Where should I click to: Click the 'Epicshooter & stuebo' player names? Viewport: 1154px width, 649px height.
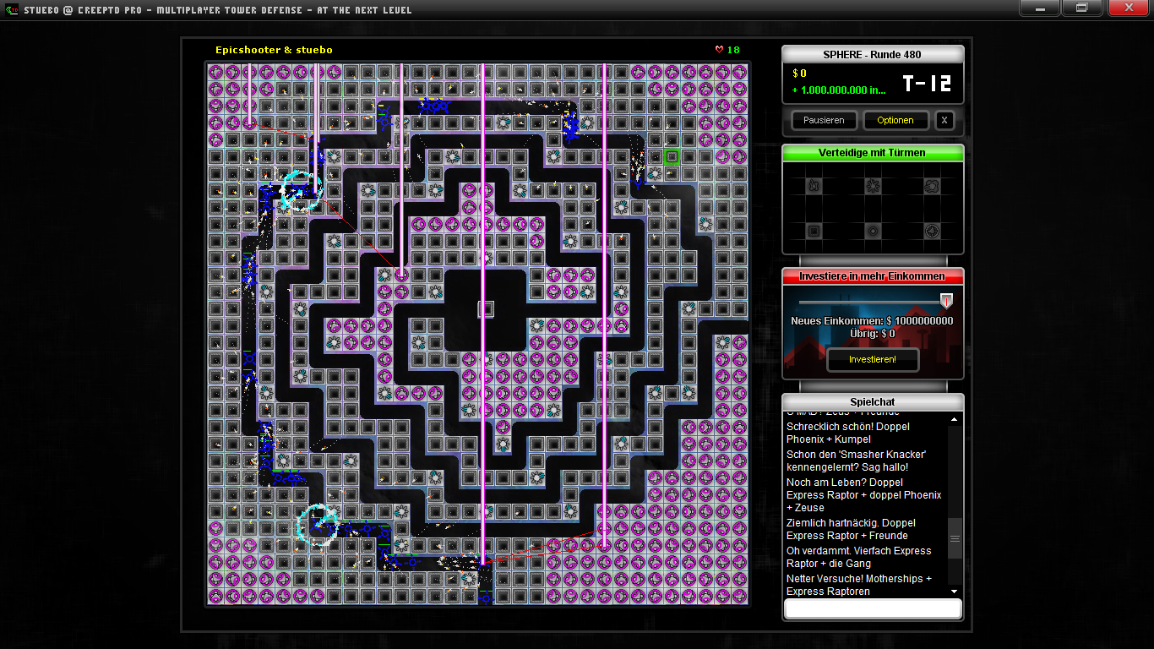[x=274, y=50]
